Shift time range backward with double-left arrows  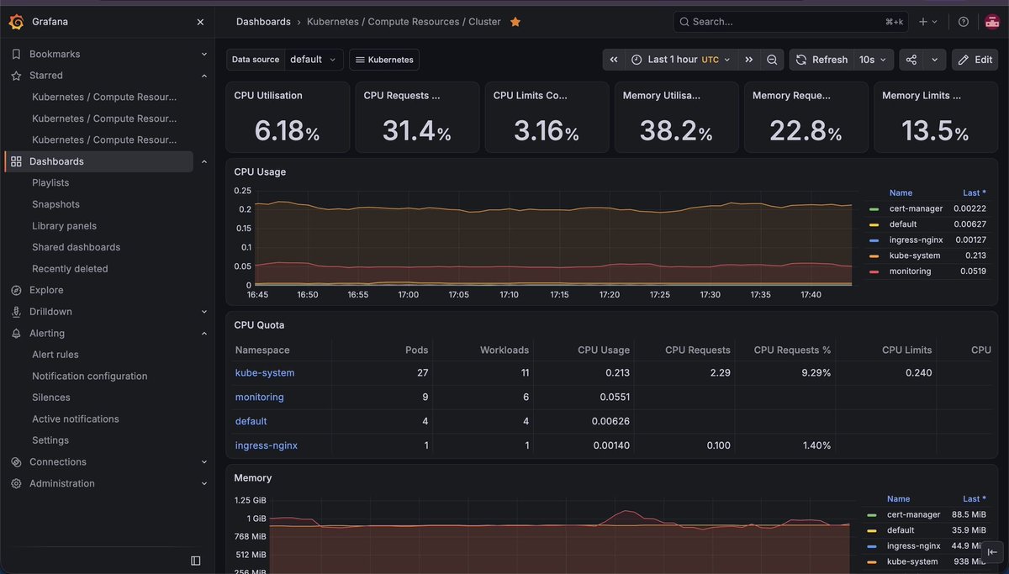(614, 60)
